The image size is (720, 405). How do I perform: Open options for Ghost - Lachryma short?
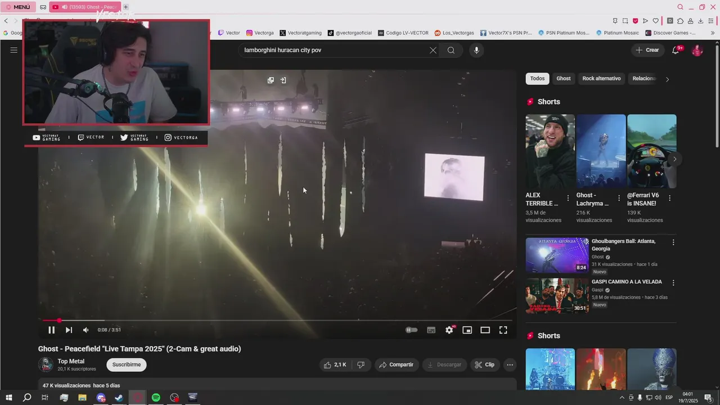pyautogui.click(x=619, y=198)
